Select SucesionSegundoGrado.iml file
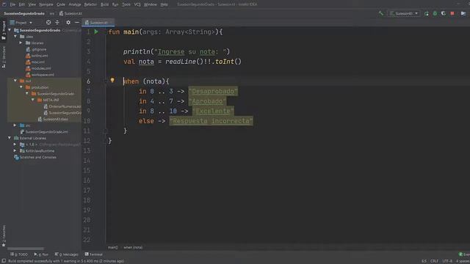Viewport: 470px width, 264px height. tap(44, 132)
